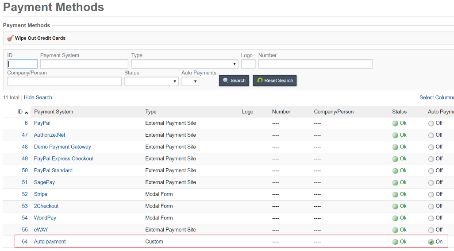Click the 11 total count text
454x251 pixels.
point(12,97)
